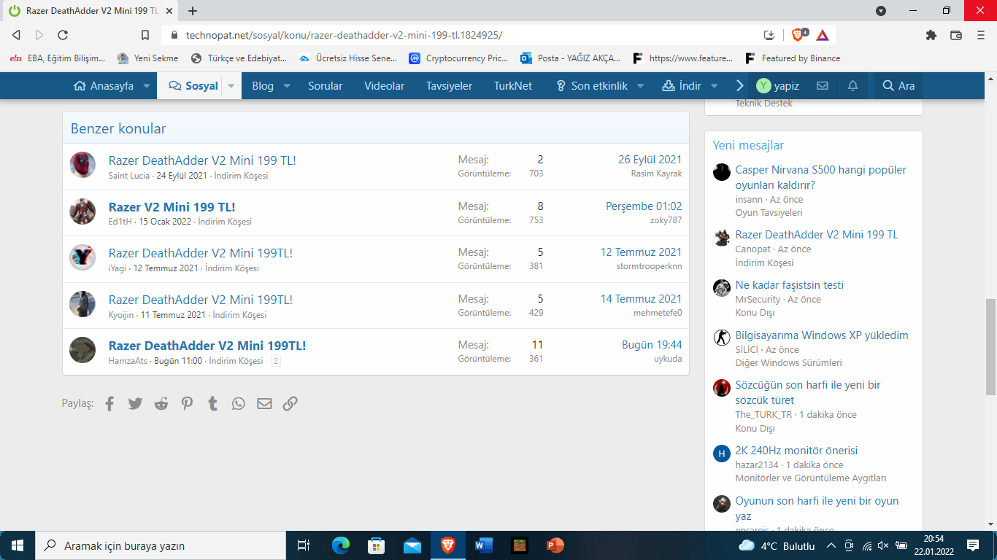Open Brave Rewards triangle icon

(x=823, y=34)
